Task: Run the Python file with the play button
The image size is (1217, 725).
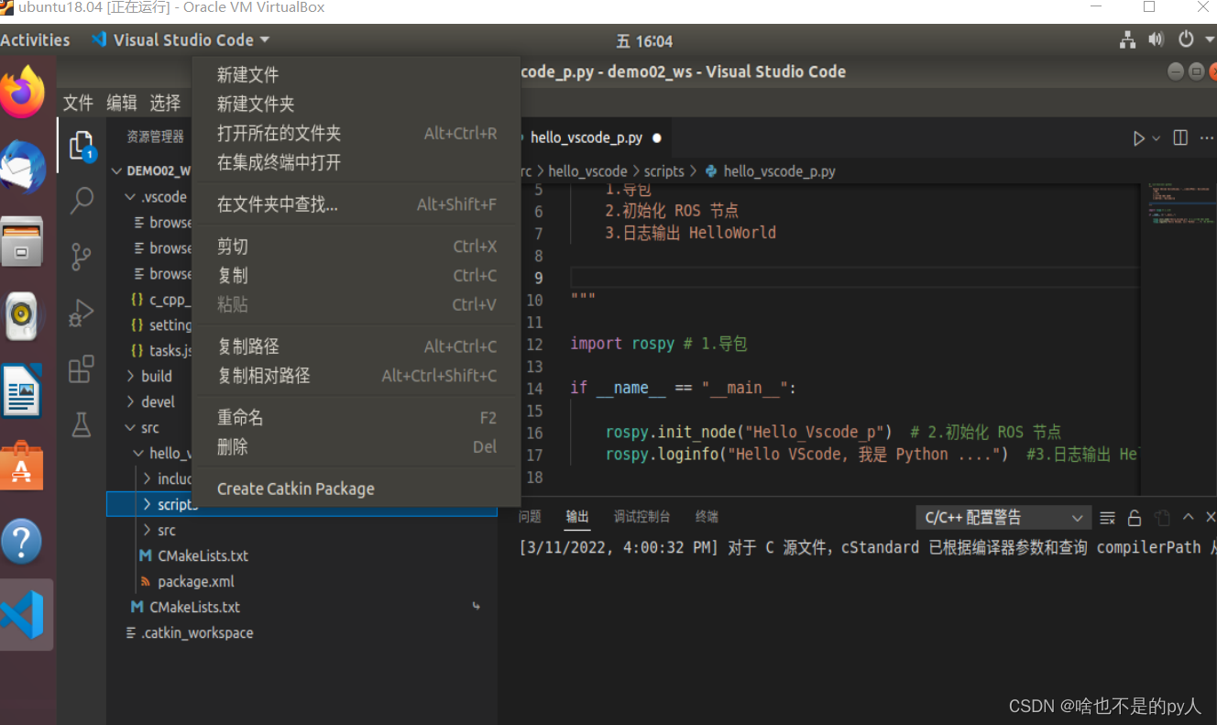Action: (1139, 137)
